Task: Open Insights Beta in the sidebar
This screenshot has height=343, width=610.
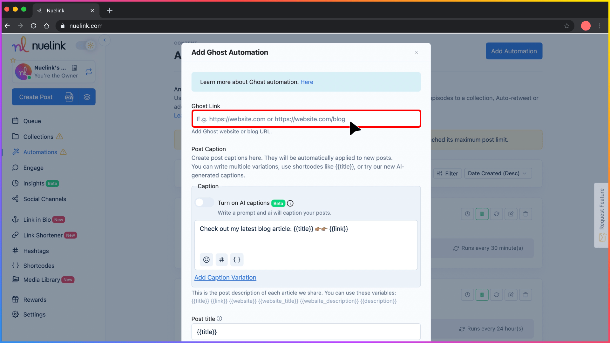Action: 35,183
